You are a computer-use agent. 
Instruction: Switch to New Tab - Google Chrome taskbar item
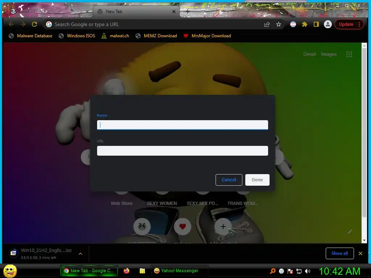tap(89, 271)
